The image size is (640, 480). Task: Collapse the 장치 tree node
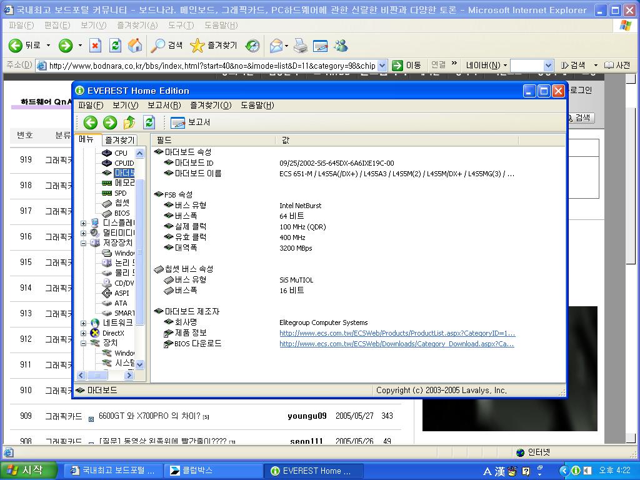[83, 343]
